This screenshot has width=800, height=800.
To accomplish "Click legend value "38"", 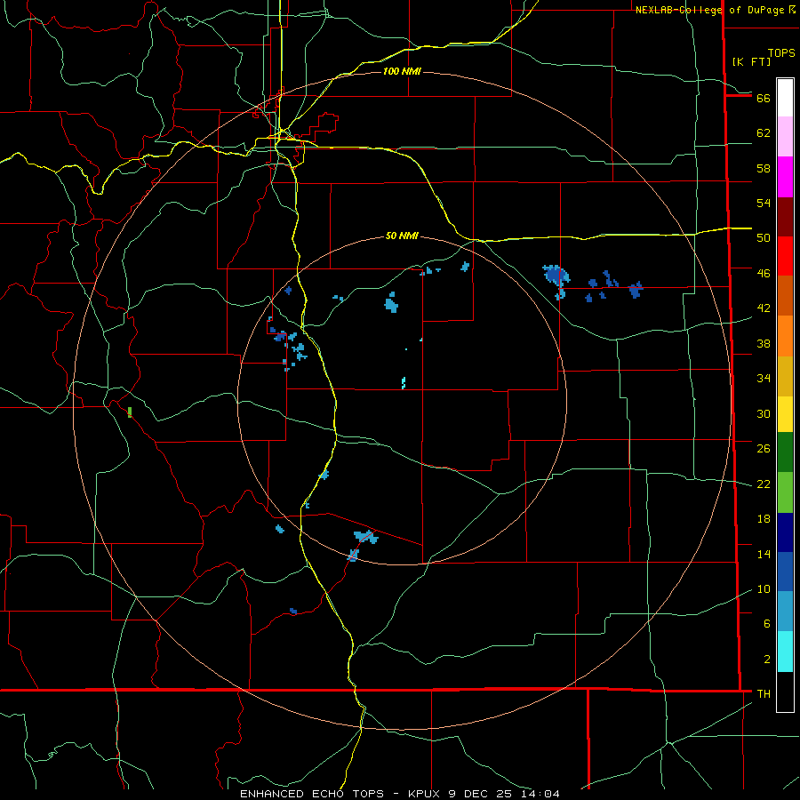I will (764, 343).
